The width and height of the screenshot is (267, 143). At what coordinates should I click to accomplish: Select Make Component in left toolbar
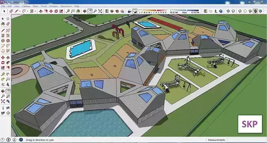coord(8,19)
